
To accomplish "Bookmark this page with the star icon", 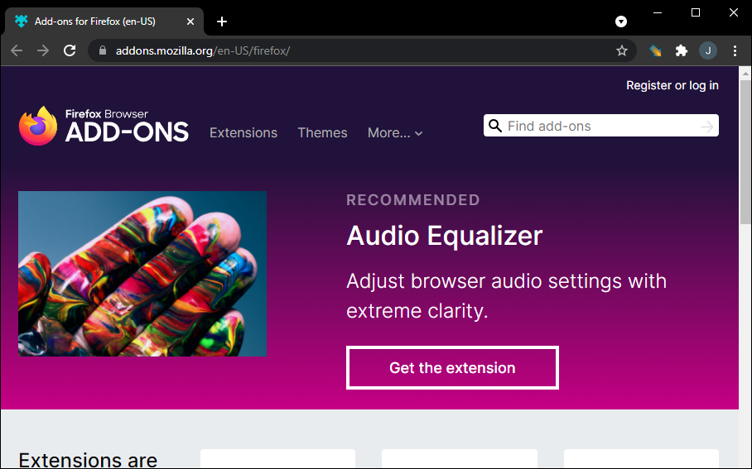I will click(x=621, y=50).
